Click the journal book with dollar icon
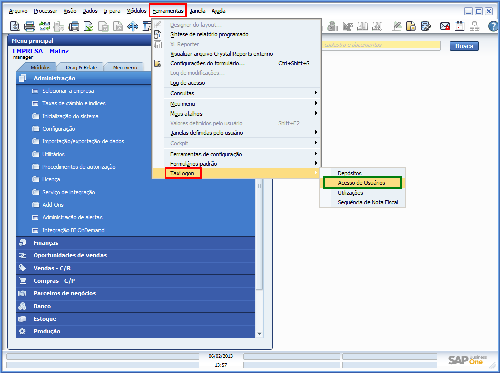The height and width of the screenshot is (373, 500). tap(362, 26)
